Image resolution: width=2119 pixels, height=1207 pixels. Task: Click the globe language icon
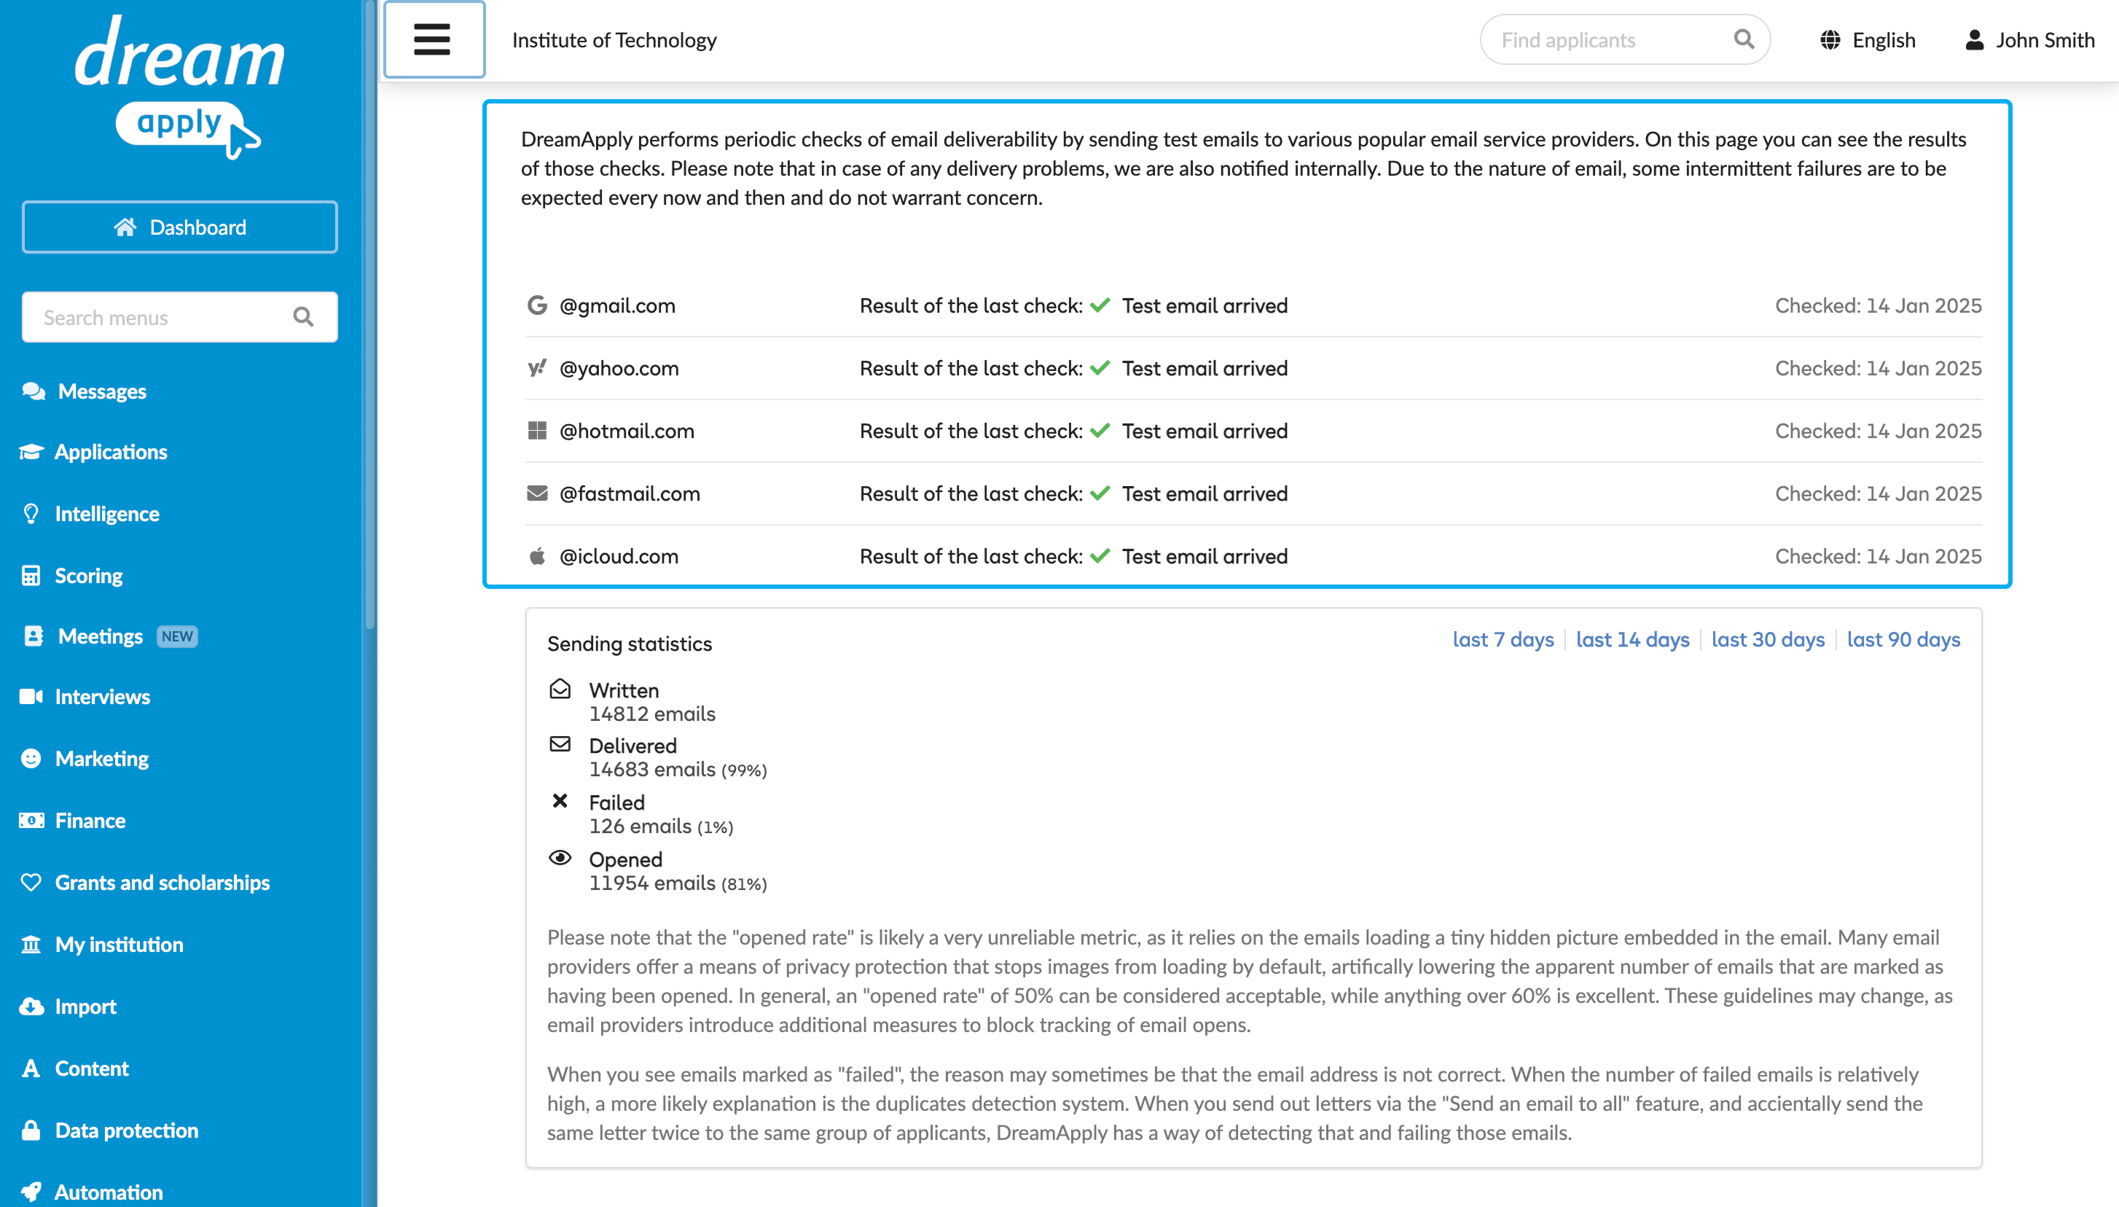1830,40
